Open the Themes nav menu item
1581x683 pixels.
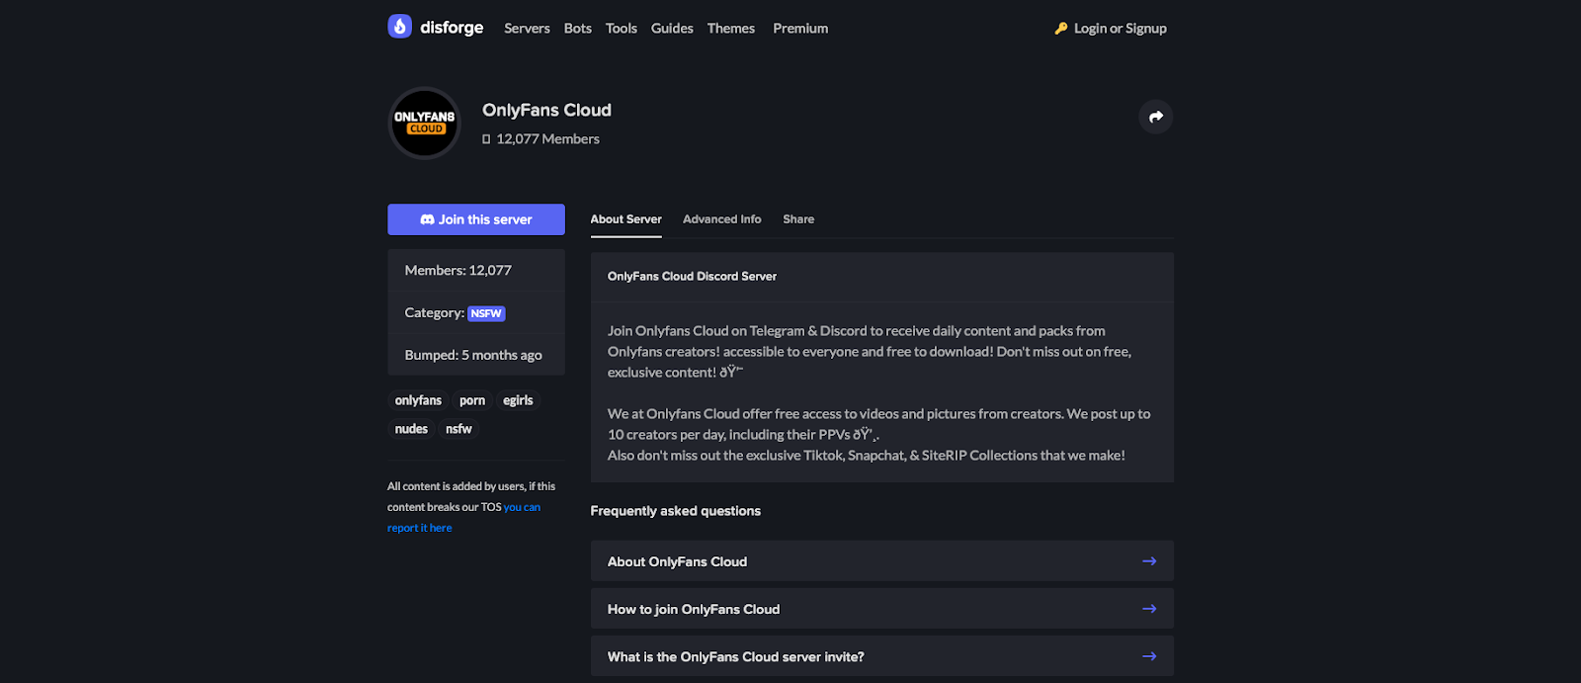tap(731, 29)
